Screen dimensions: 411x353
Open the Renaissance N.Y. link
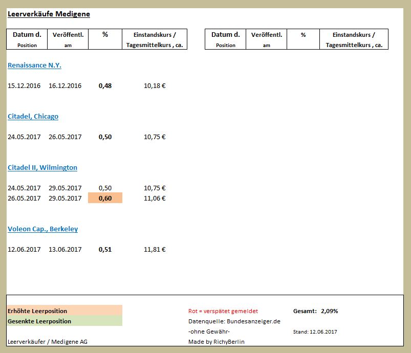pos(34,65)
